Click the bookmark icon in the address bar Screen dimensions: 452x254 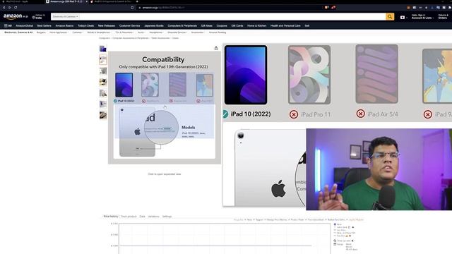[x=132, y=8]
